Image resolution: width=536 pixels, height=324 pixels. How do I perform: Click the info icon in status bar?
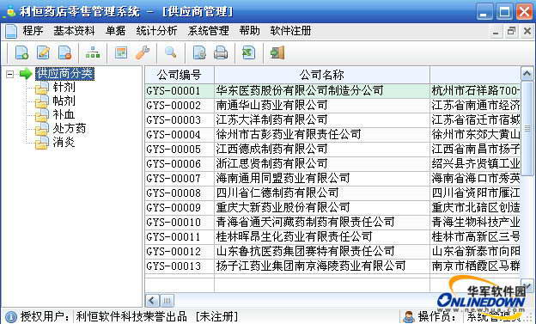coord(11,317)
